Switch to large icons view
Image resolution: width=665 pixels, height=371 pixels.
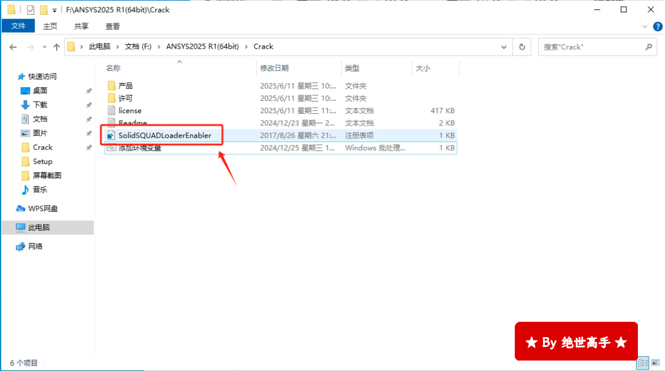pyautogui.click(x=655, y=363)
